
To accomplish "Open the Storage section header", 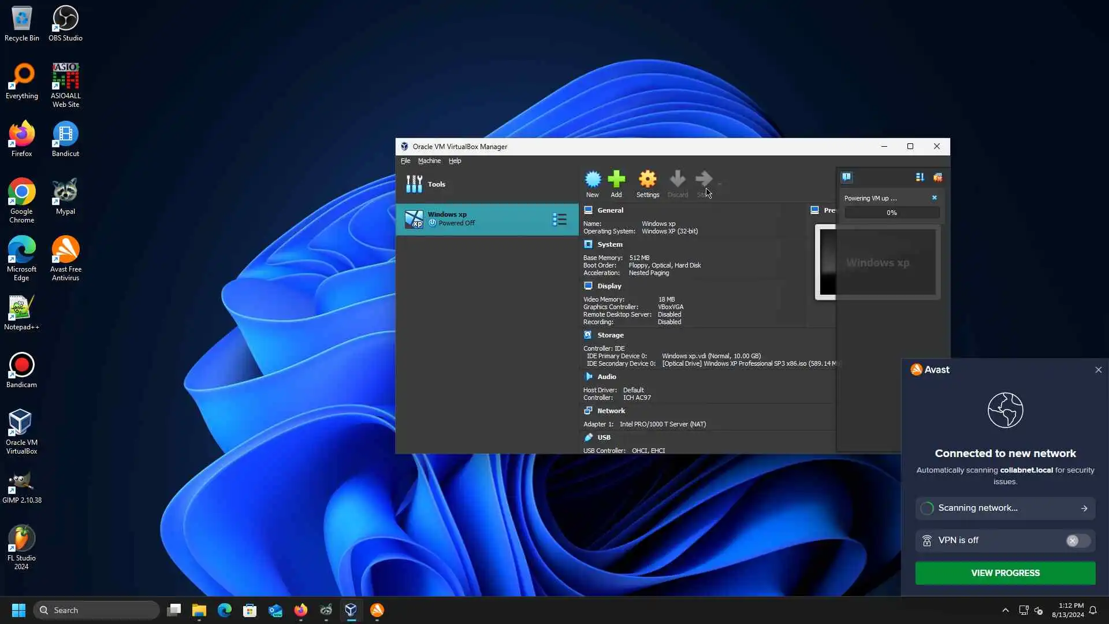I will tap(610, 335).
